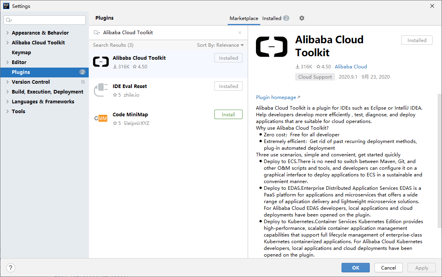Switch to the Installed tab
This screenshot has height=277, width=442.
(272, 18)
